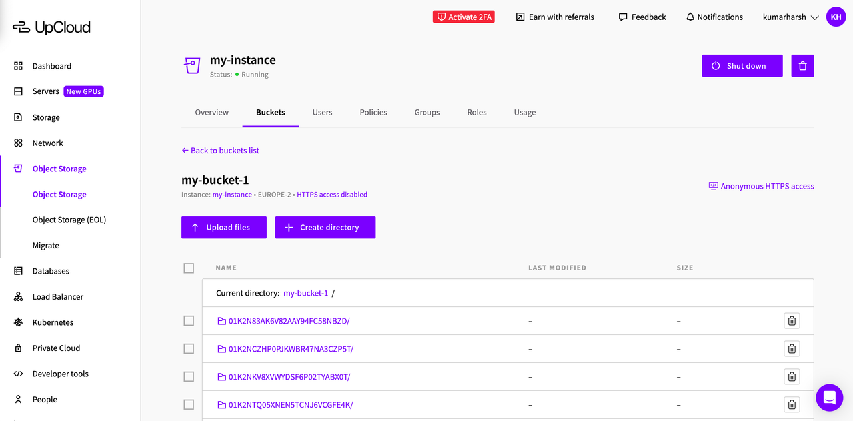Viewport: 853px width, 421px height.
Task: Click the Databases sidebar icon
Action: [x=18, y=270]
